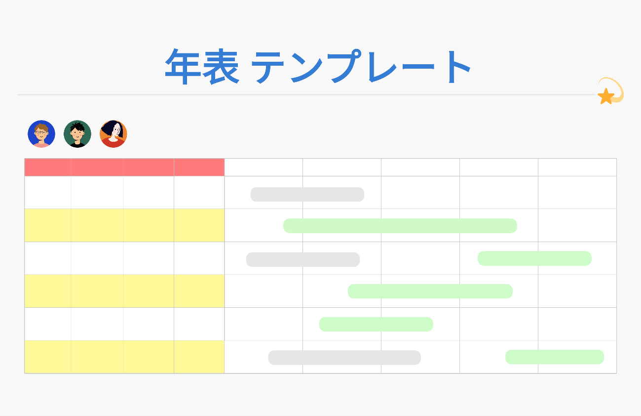Click the last yellow cell in bottom row
641x416 pixels.
pos(199,357)
